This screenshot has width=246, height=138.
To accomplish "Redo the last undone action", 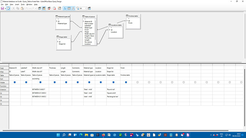I will (x=33, y=8).
